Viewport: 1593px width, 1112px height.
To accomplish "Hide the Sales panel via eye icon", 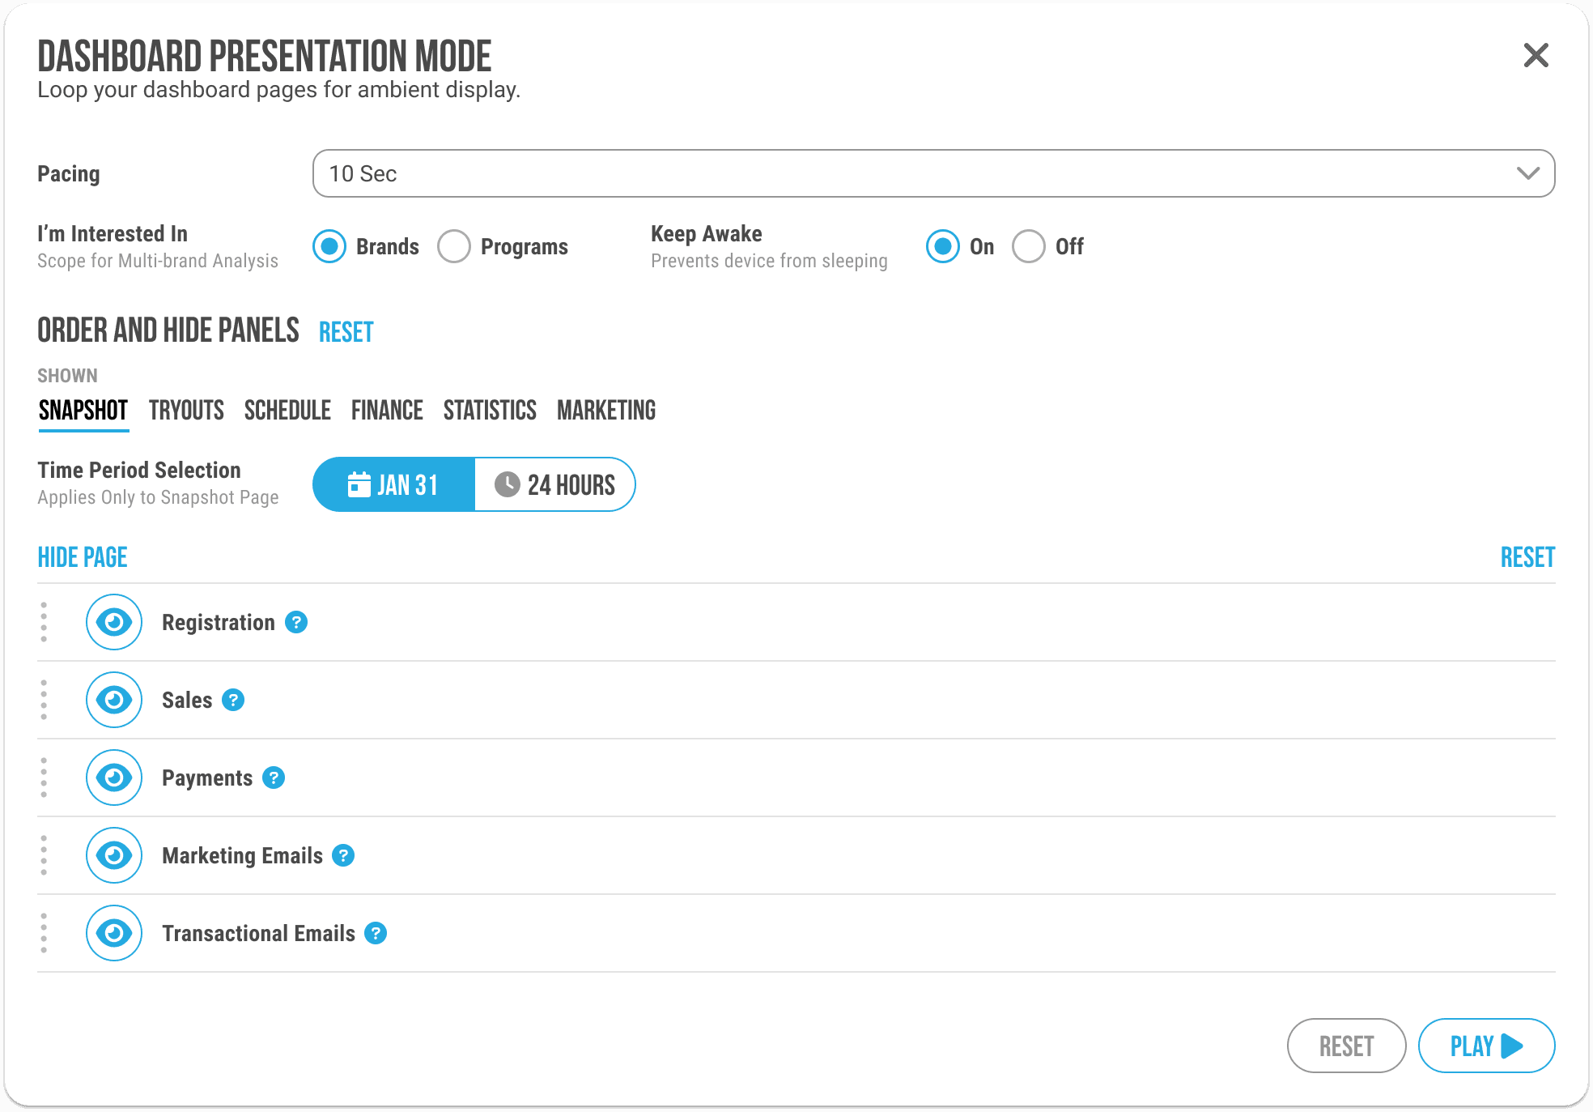I will [x=114, y=700].
